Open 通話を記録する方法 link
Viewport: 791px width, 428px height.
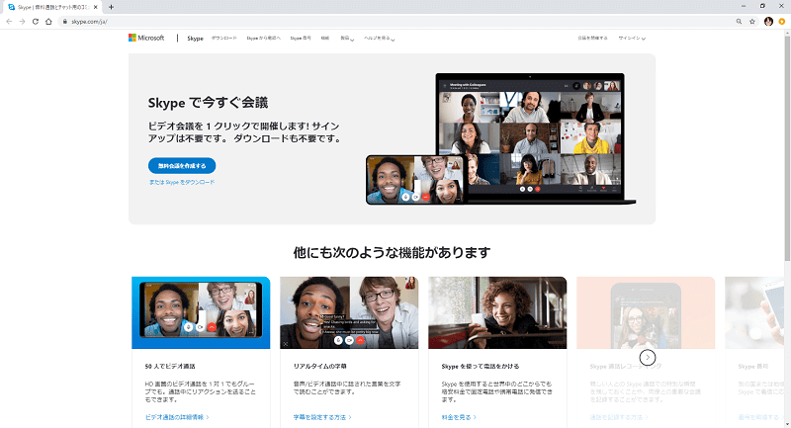[x=619, y=417]
